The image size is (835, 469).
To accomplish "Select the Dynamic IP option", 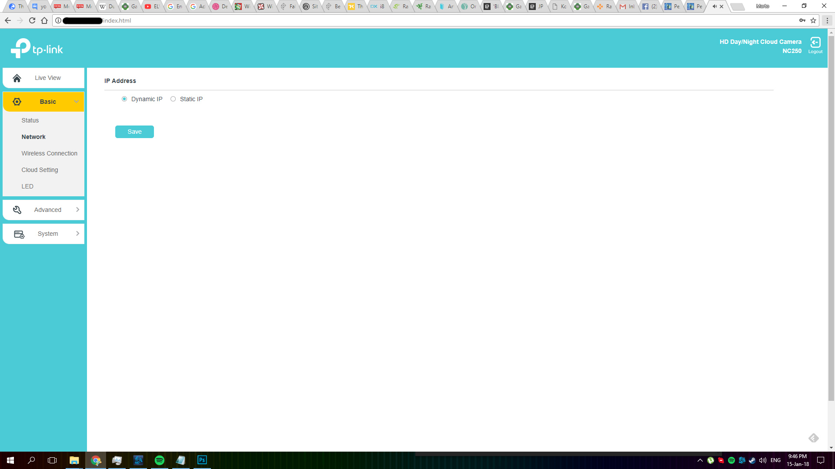I will coord(124,99).
